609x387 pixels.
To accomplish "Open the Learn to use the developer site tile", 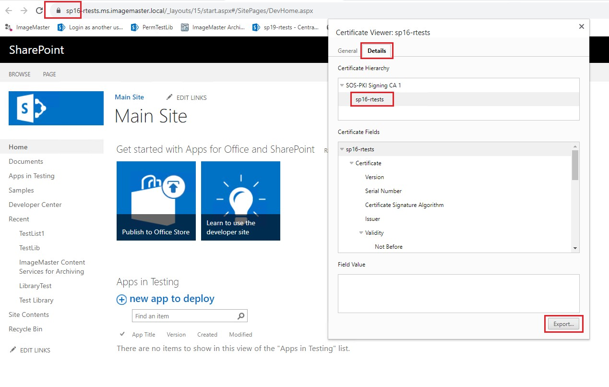I will [240, 201].
